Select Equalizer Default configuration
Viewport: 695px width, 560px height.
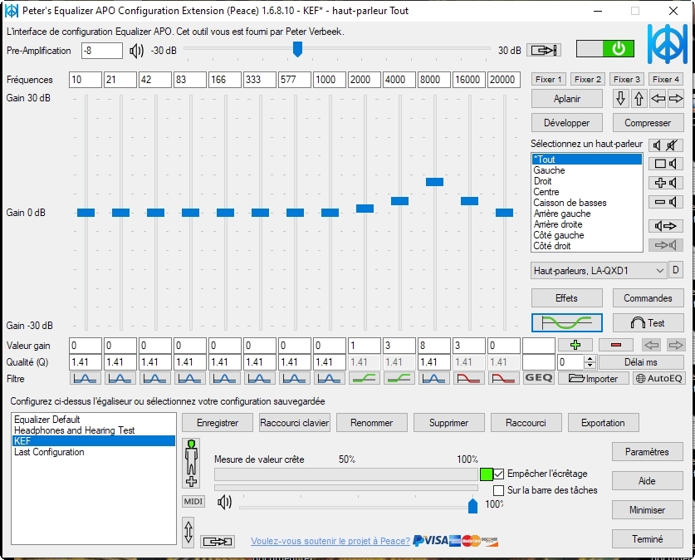click(94, 420)
